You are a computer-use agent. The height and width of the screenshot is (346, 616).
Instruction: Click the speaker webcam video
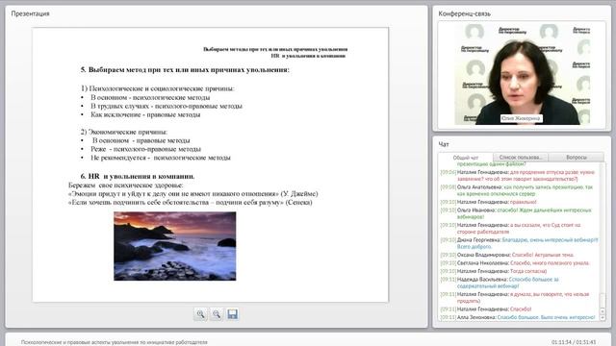point(522,74)
